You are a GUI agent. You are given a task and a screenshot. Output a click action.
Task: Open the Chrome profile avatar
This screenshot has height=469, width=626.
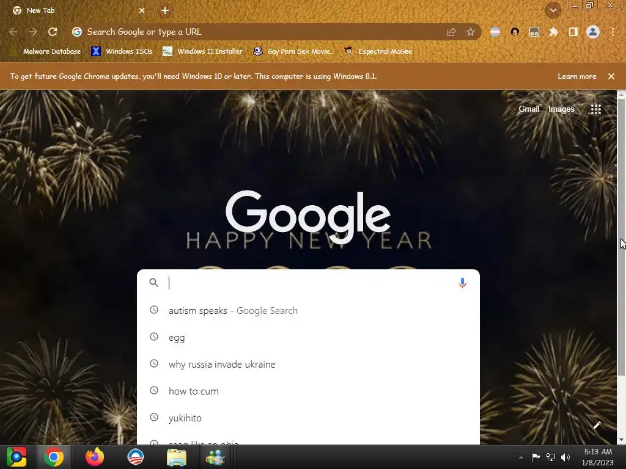click(x=593, y=32)
